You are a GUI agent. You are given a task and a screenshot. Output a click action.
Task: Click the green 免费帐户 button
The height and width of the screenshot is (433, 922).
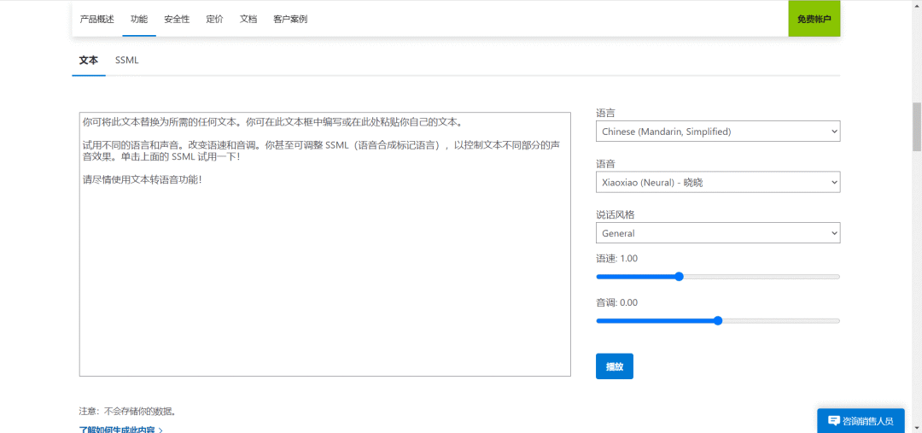[814, 19]
